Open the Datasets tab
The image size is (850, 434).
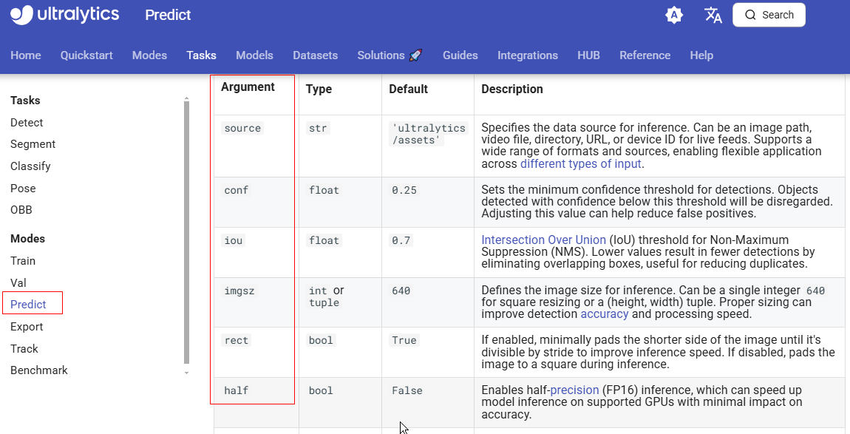316,55
